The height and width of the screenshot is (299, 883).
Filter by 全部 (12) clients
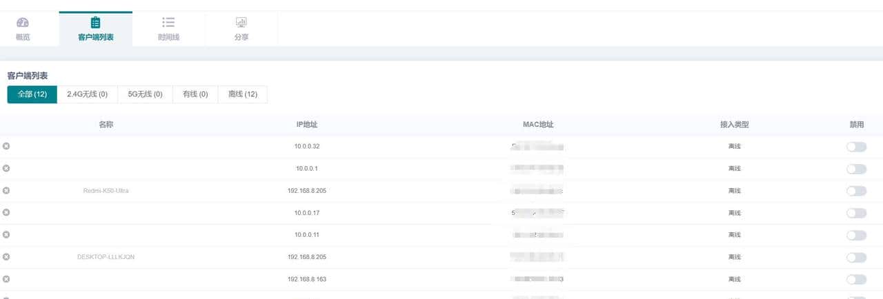click(32, 94)
